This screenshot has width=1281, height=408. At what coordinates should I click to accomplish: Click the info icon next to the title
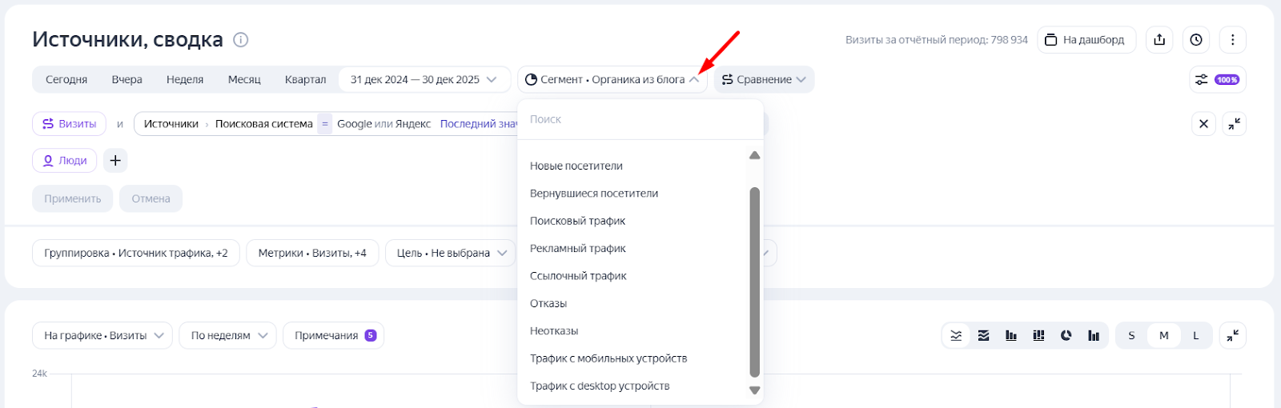coord(240,40)
